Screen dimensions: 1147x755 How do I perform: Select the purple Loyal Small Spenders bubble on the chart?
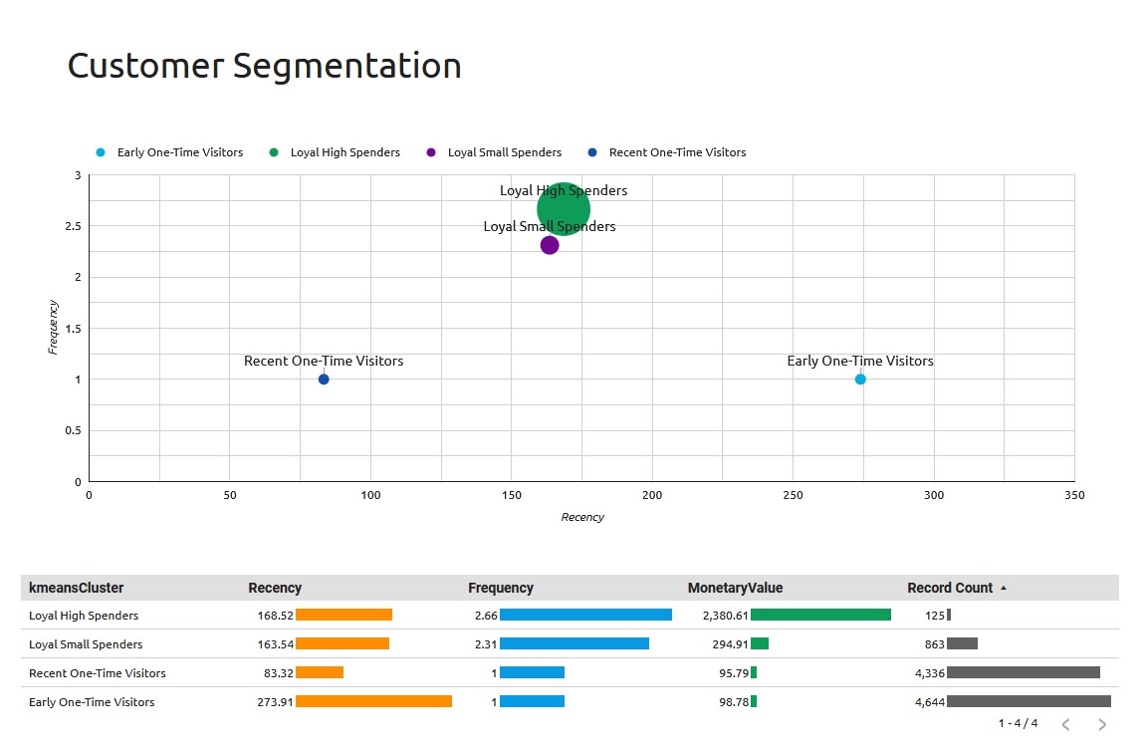[x=549, y=244]
